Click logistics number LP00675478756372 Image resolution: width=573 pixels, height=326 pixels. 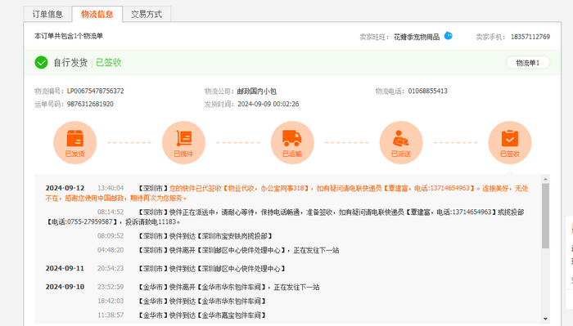click(96, 91)
